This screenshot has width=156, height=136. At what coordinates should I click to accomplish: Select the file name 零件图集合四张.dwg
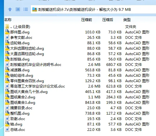27,81
